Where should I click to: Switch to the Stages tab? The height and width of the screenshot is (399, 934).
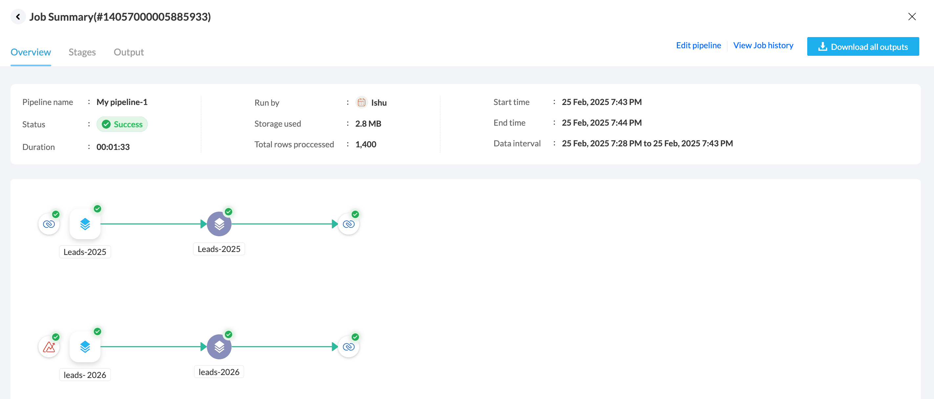coord(82,52)
